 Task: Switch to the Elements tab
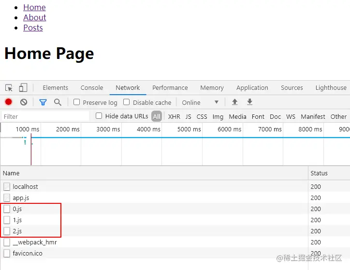(x=56, y=87)
